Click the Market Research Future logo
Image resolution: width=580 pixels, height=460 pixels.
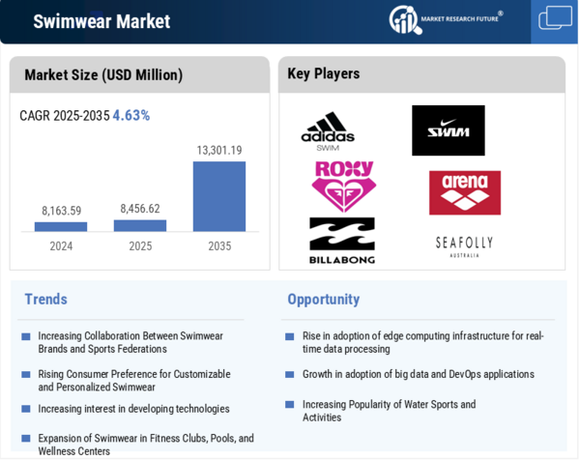[446, 19]
